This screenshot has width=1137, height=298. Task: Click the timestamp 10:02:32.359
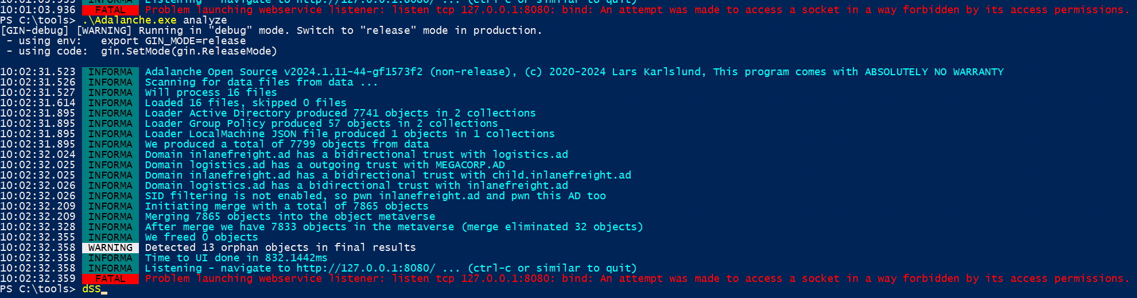tap(38, 278)
